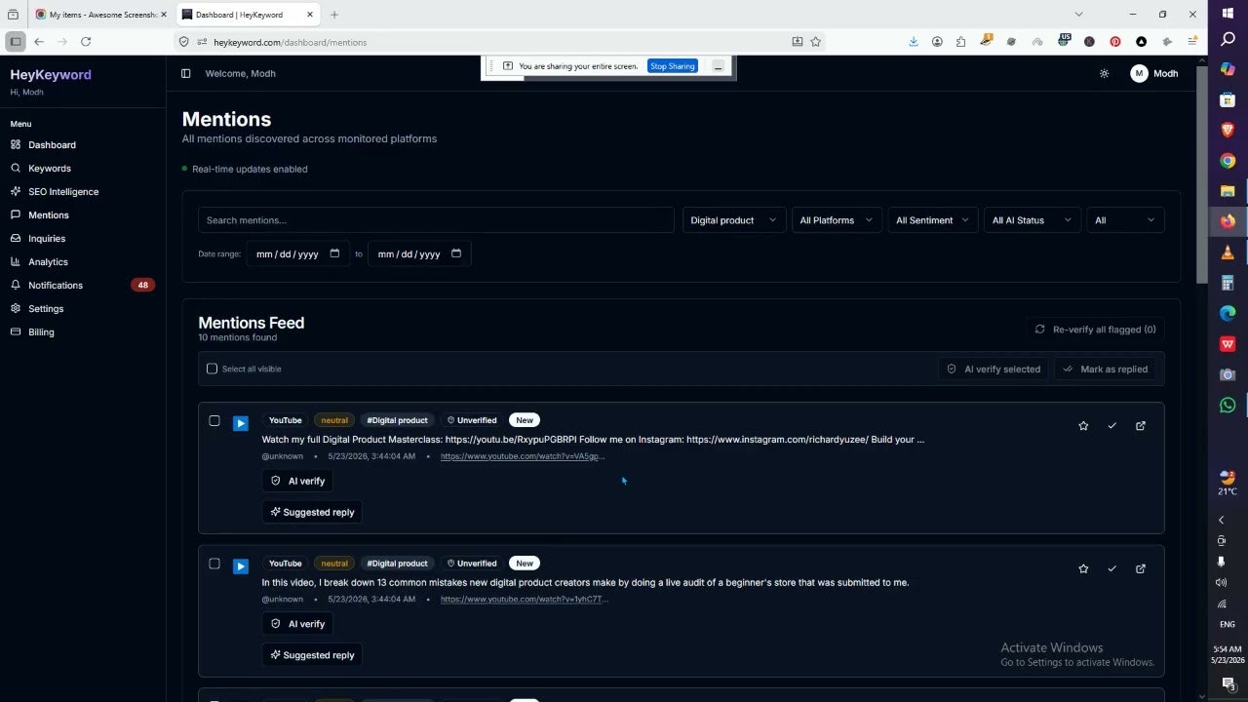The height and width of the screenshot is (702, 1248).
Task: Select the 13 common mistakes mention checkbox
Action: (214, 564)
